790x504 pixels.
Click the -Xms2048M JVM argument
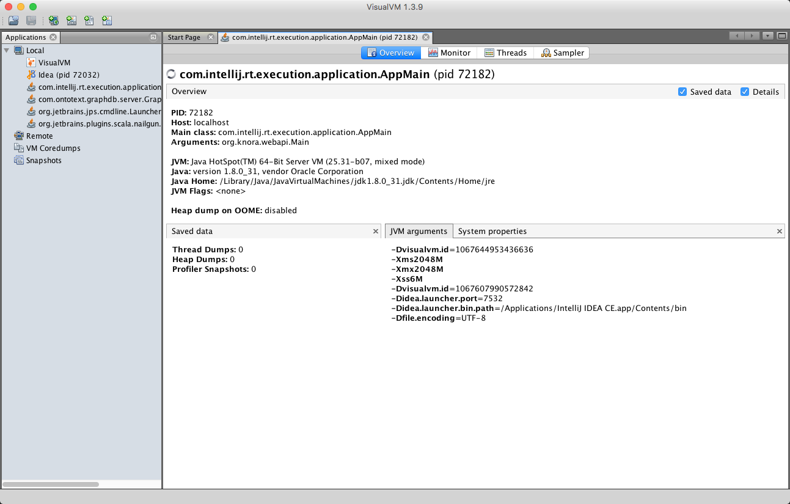(x=417, y=259)
